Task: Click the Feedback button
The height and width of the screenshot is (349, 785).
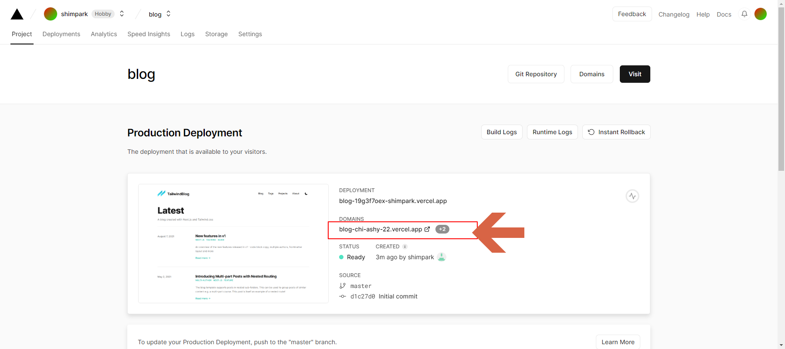Action: click(632, 14)
